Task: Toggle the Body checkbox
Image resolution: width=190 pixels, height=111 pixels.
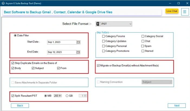Action: pyautogui.click(x=13, y=68)
